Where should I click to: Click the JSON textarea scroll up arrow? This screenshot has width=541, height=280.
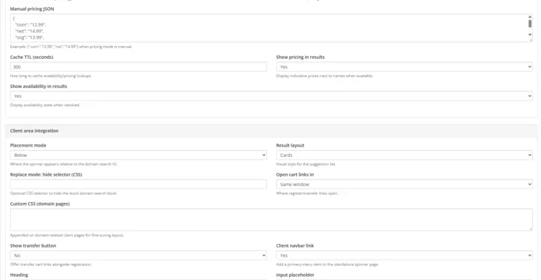[x=530, y=17]
